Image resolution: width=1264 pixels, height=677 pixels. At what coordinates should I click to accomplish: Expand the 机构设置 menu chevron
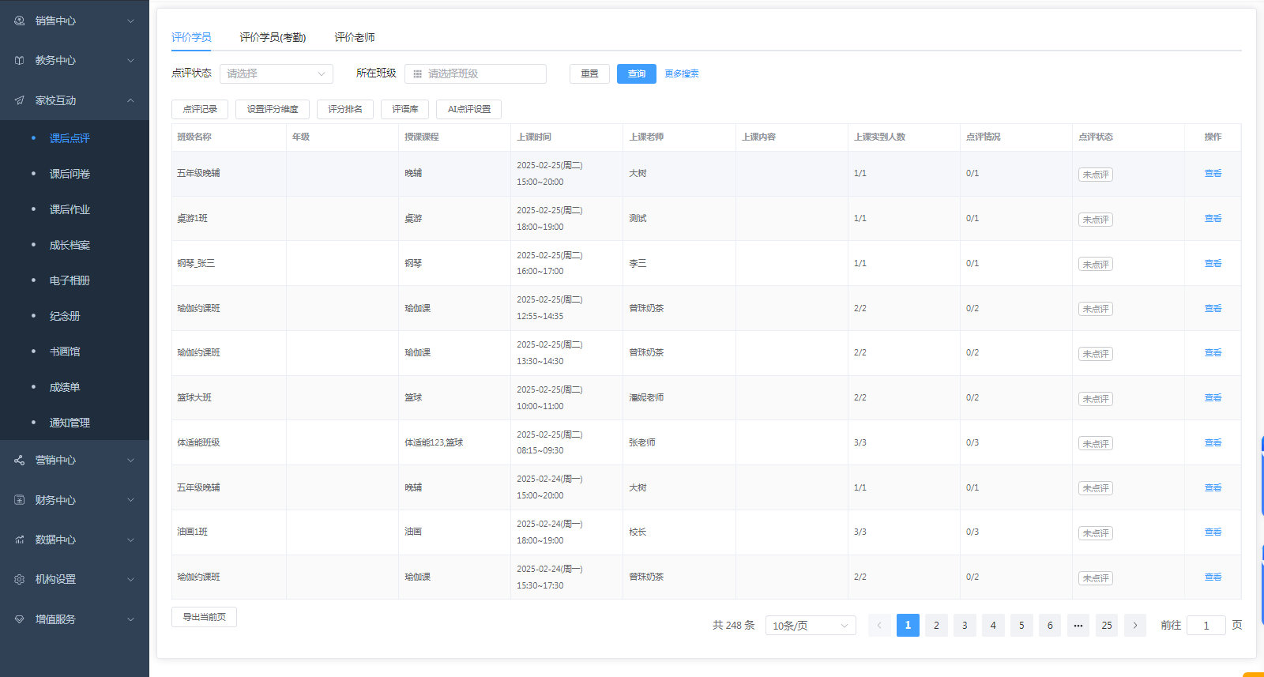tap(131, 579)
